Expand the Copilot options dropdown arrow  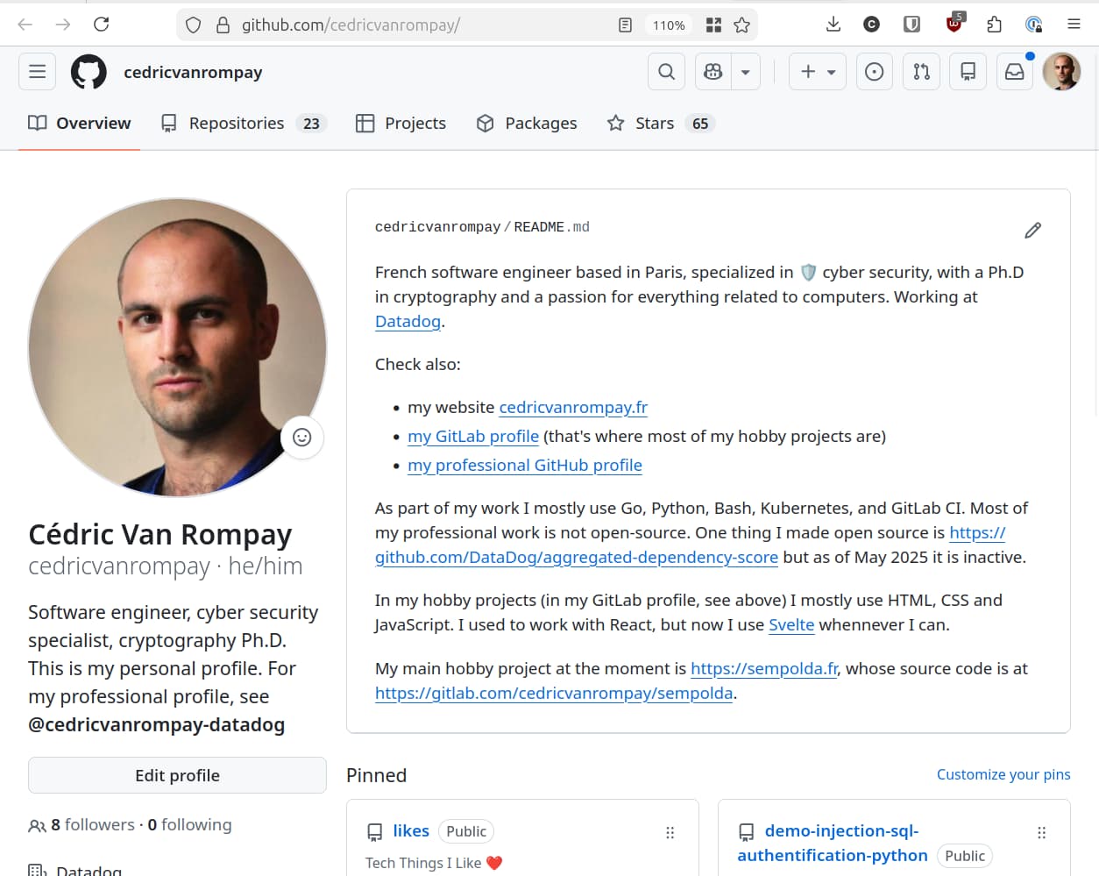[744, 71]
